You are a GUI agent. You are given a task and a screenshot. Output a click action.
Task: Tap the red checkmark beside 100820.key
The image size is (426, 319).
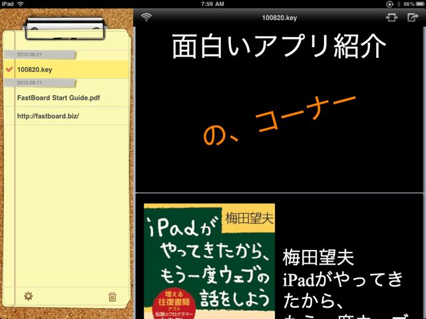click(9, 69)
